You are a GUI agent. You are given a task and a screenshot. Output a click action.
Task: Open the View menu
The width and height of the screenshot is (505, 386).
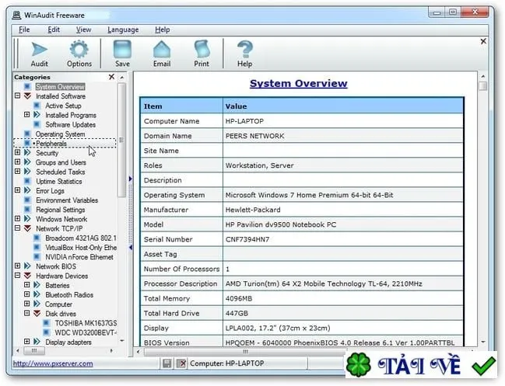point(84,30)
